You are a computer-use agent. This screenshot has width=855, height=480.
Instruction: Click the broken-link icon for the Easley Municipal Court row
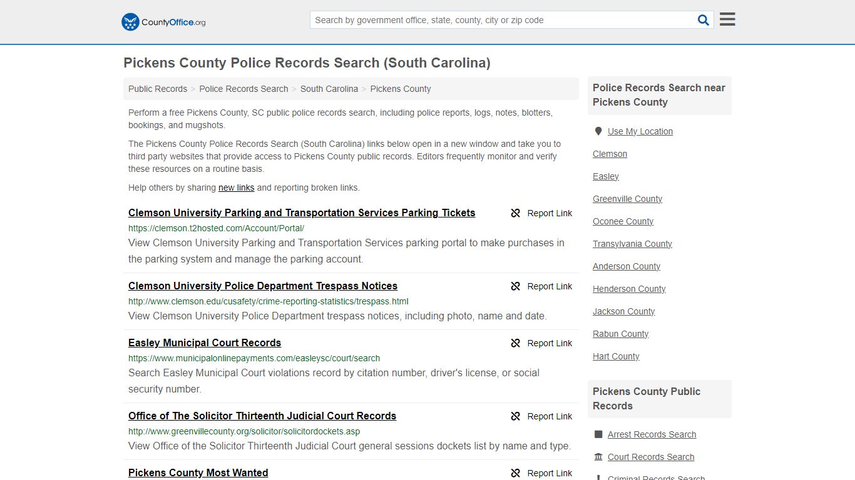click(516, 343)
